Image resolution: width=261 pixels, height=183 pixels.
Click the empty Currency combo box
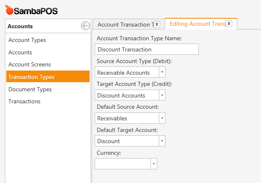tap(126, 164)
